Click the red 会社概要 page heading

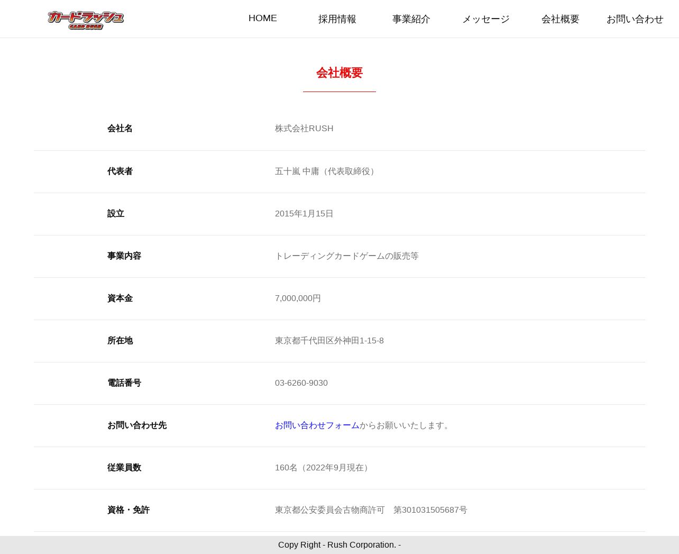pyautogui.click(x=339, y=73)
